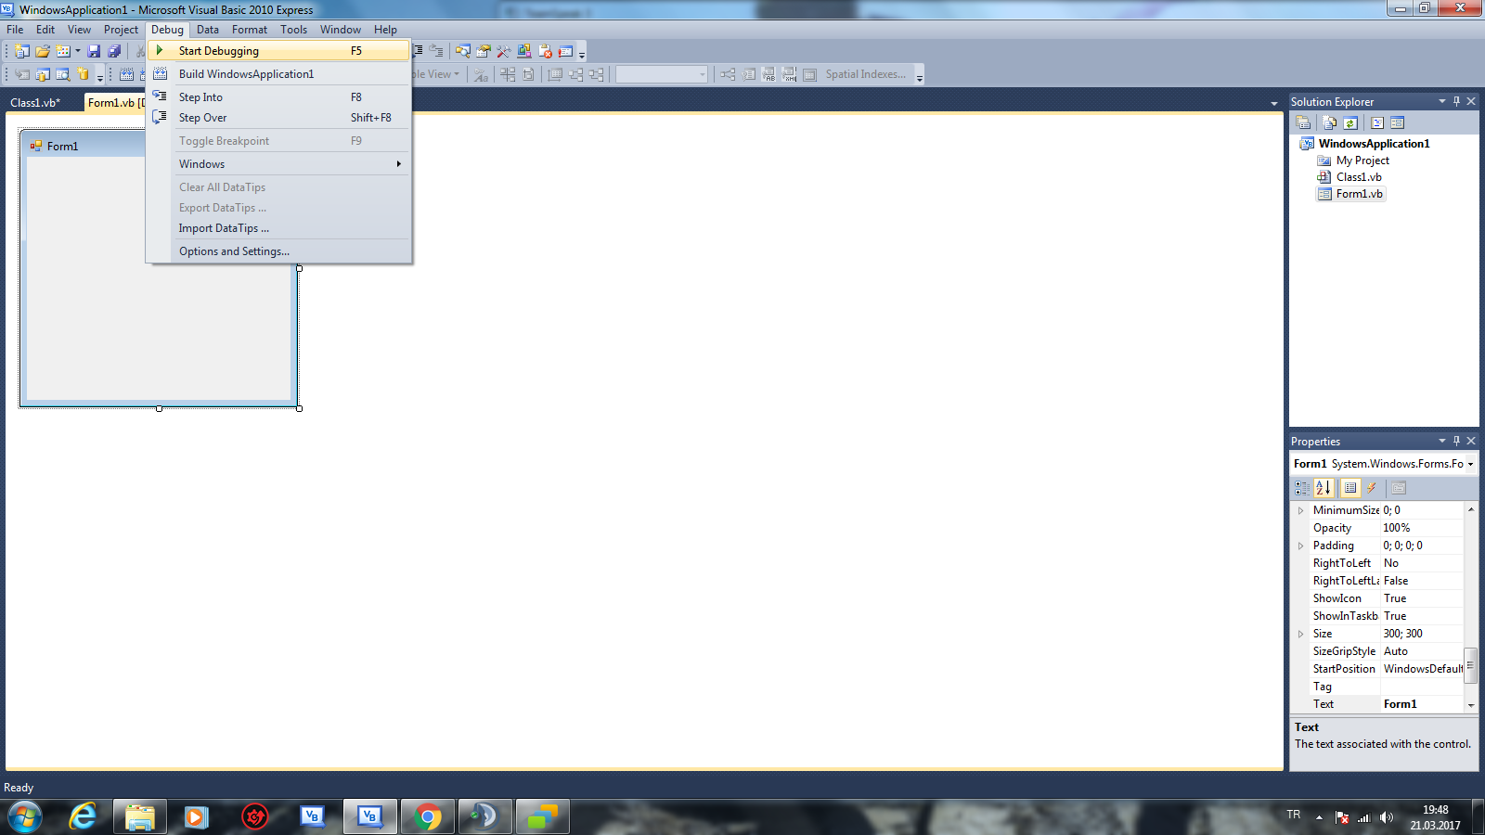
Task: Open the document tab list dropdown arrow
Action: (1274, 103)
